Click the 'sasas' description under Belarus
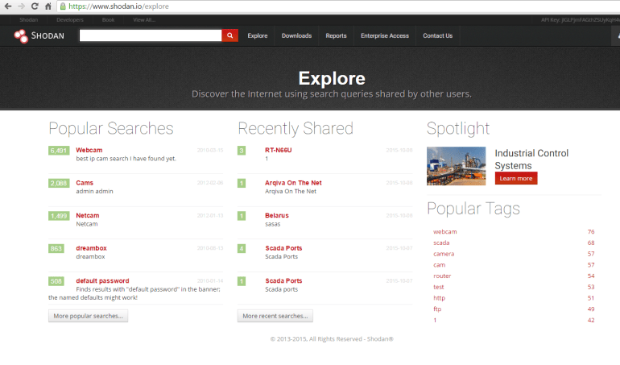The width and height of the screenshot is (620, 365). point(272,224)
